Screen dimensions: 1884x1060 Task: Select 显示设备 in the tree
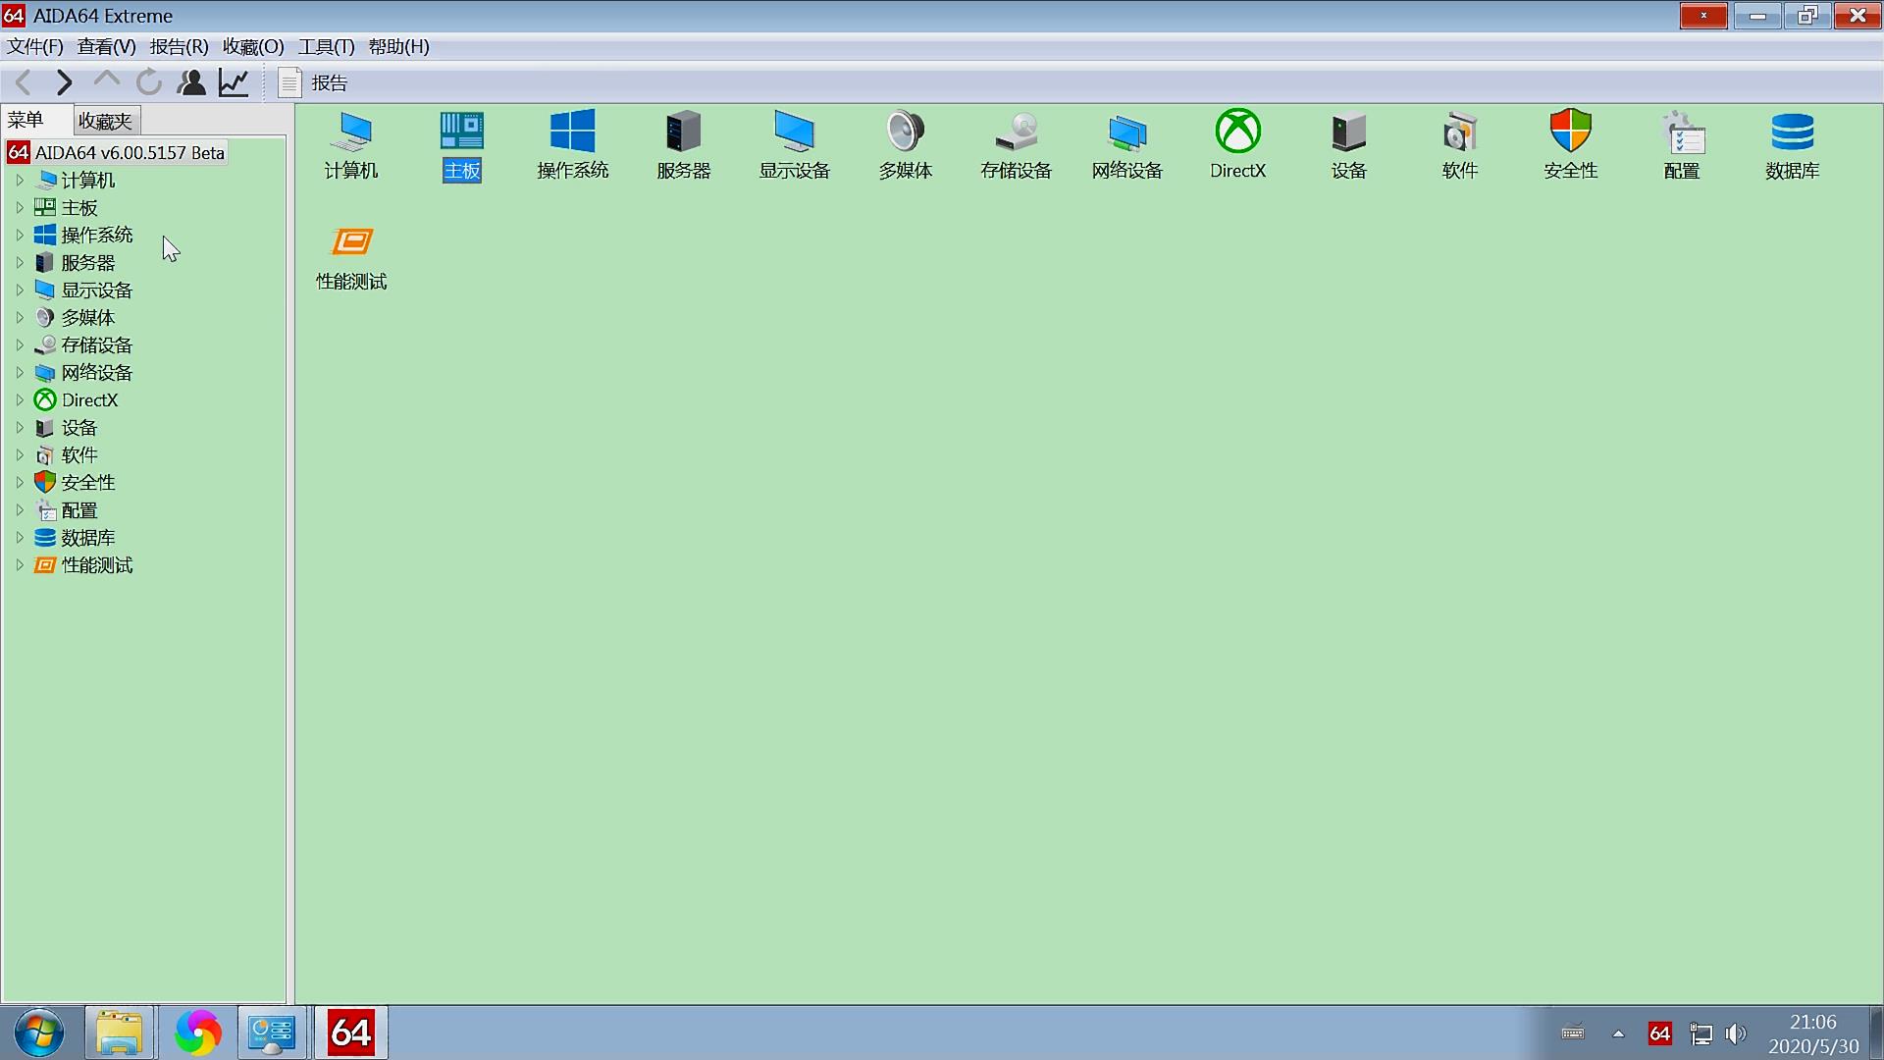96,291
